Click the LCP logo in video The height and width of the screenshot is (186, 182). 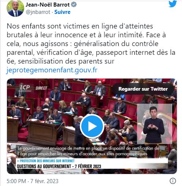25,88
